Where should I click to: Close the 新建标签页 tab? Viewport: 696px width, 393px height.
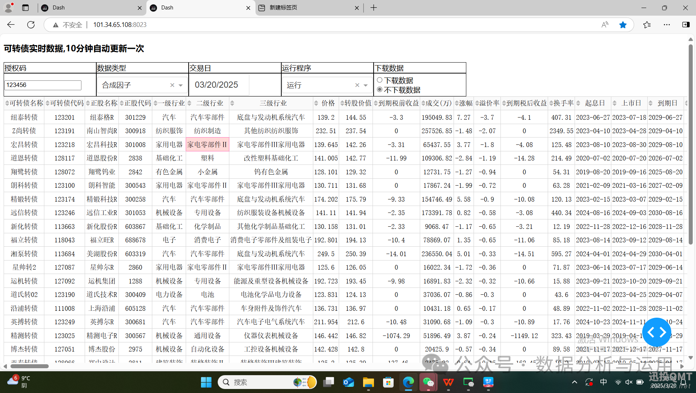click(357, 8)
